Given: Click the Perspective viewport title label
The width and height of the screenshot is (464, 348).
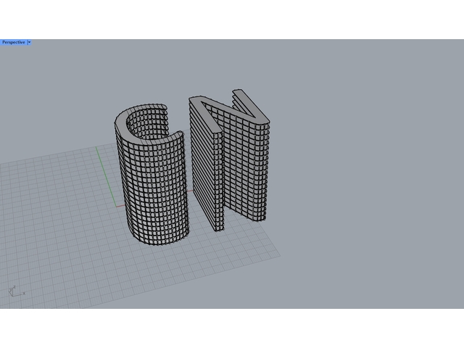Looking at the screenshot, I should (x=14, y=42).
